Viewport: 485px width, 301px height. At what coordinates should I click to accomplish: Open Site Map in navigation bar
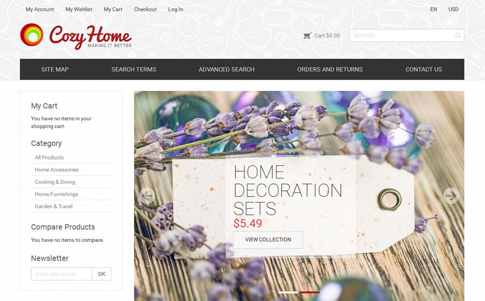55,69
